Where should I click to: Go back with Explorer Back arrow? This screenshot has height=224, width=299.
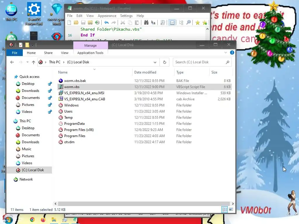(x=12, y=62)
